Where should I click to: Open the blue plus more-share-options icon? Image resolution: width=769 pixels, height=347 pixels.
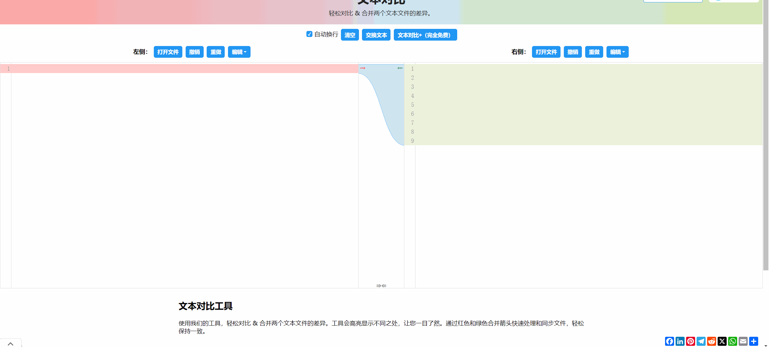(753, 341)
